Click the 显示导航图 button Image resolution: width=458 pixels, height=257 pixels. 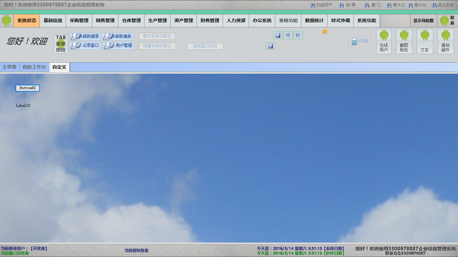[x=423, y=20]
